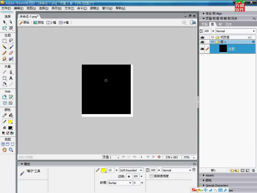Select the Magic Wand tool
Image resolution: width=257 pixels, height=193 pixels.
5,47
